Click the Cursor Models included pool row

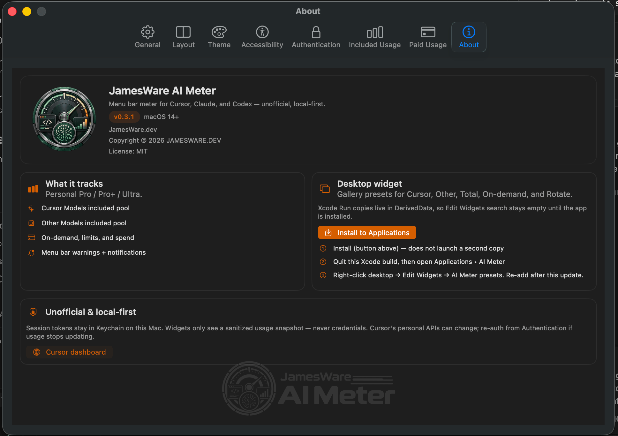[79, 208]
